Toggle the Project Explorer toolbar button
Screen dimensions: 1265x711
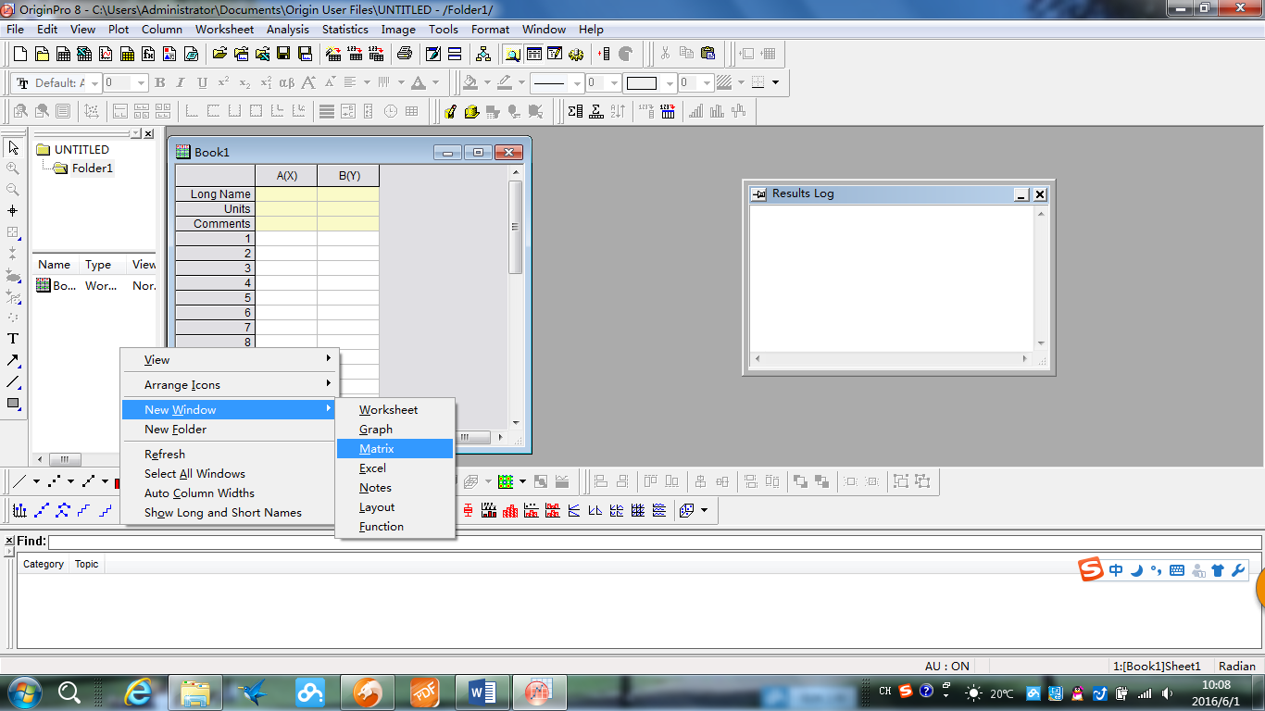click(512, 54)
